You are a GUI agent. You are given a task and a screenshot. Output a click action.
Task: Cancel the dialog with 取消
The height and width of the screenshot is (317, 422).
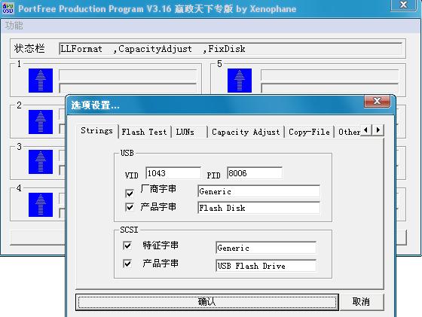tap(361, 302)
